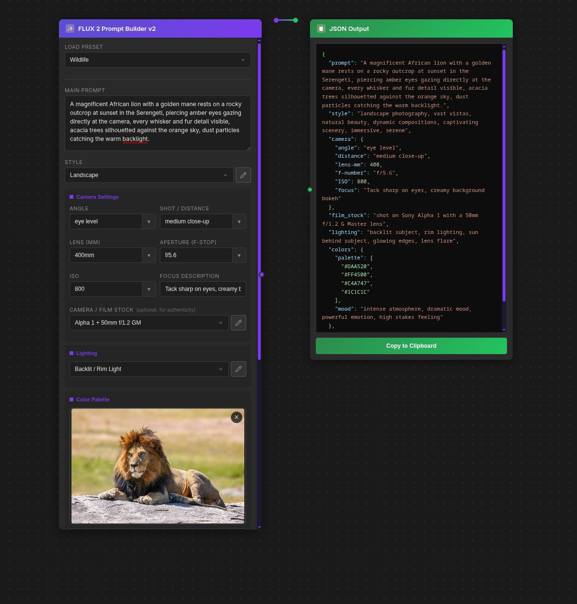
Task: Click the clipboard icon on the JSON Output header
Action: click(321, 28)
